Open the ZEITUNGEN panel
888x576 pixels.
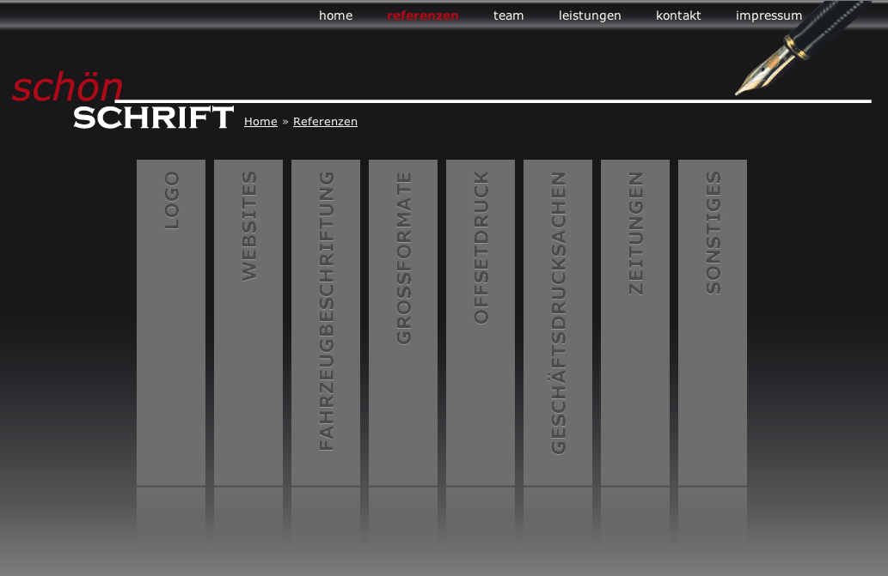[635, 322]
